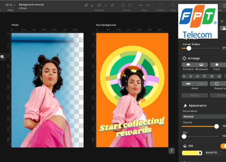
Task: Click the help question mark button
Action: [172, 151]
